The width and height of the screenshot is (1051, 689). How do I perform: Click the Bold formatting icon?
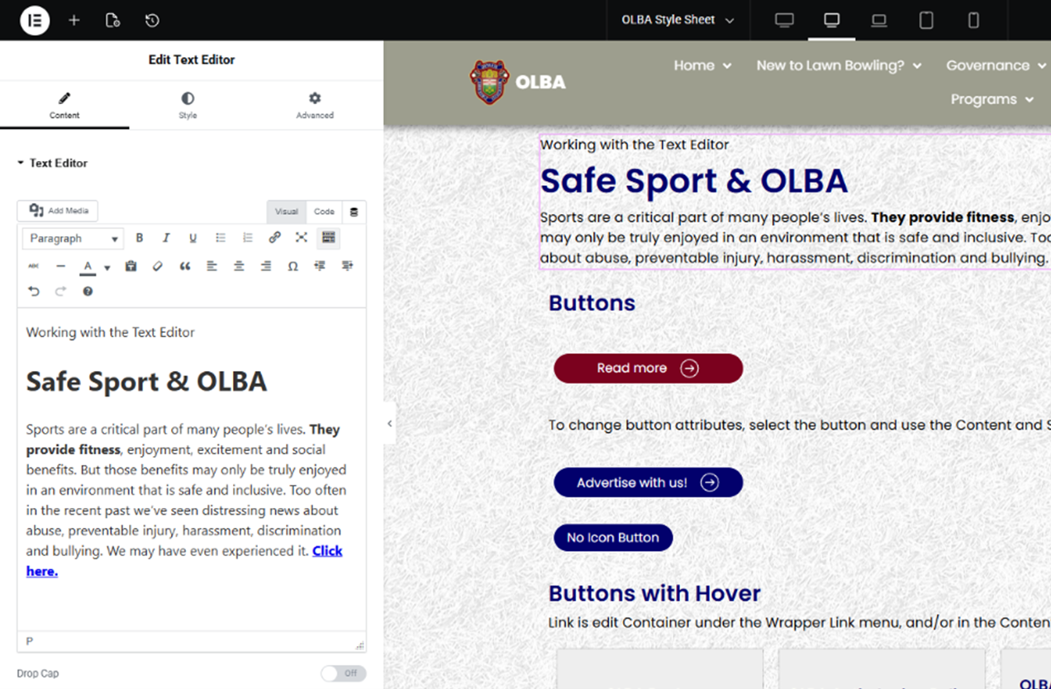140,238
